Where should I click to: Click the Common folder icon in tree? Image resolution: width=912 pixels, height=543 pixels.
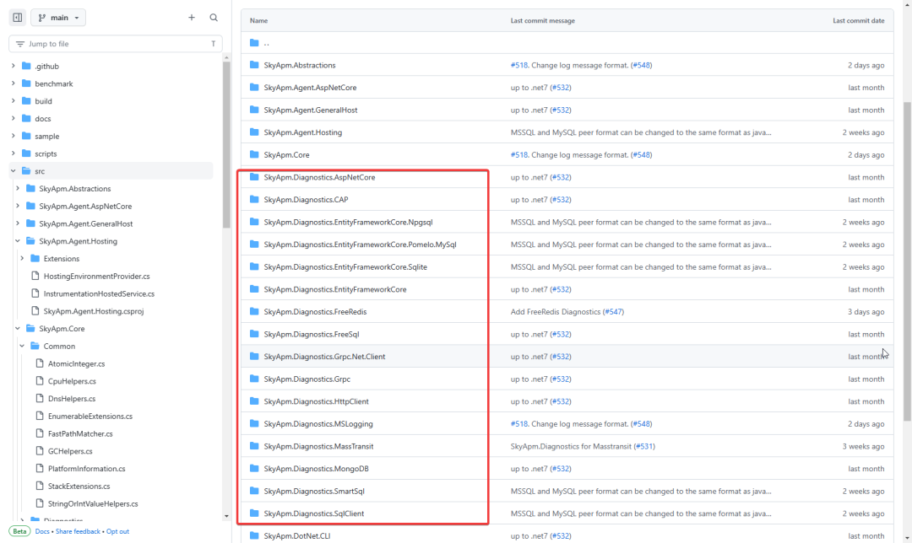[35, 347]
